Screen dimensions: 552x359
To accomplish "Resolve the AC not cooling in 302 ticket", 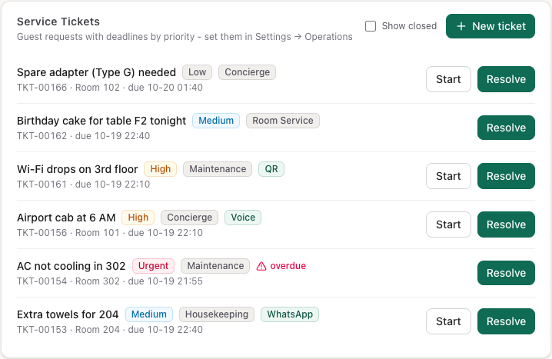I will (506, 273).
